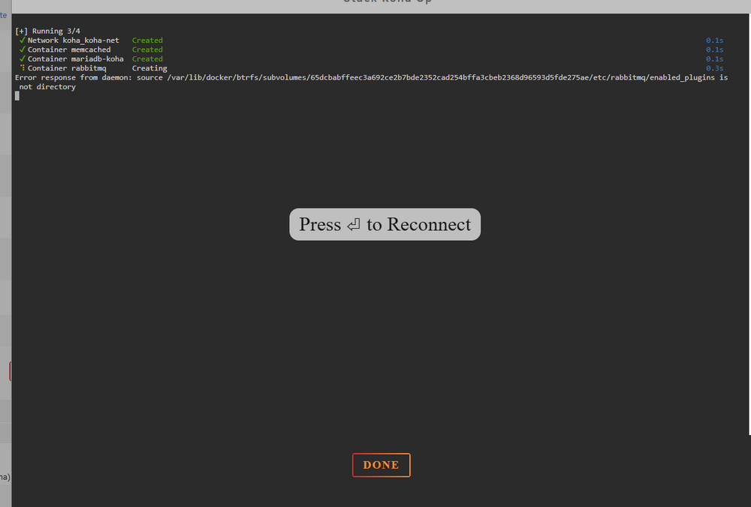
Task: Click Created status next to koha_koha-net
Action: (x=147, y=40)
